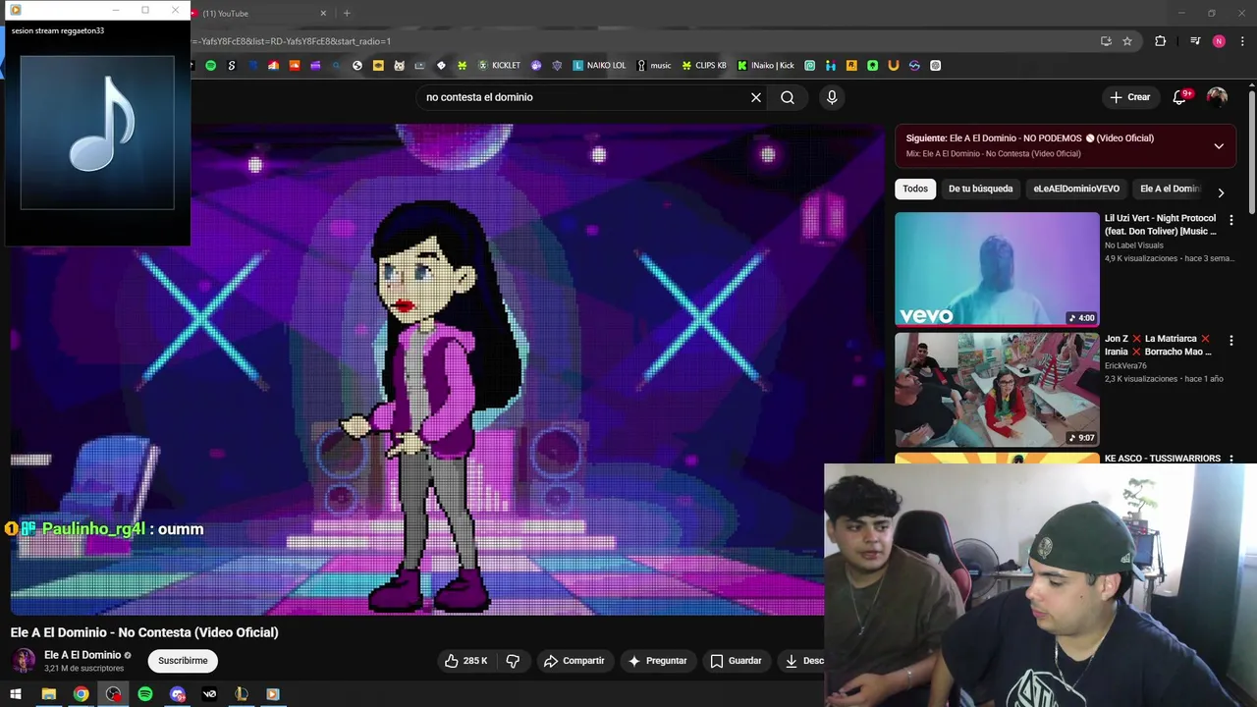Click the KE ASCO - TUSSIWARRIORS title
The height and width of the screenshot is (707, 1257).
click(1163, 459)
